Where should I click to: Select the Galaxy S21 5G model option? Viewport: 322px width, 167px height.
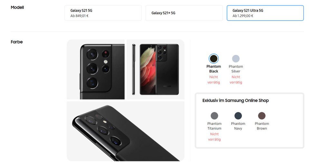[103, 13]
